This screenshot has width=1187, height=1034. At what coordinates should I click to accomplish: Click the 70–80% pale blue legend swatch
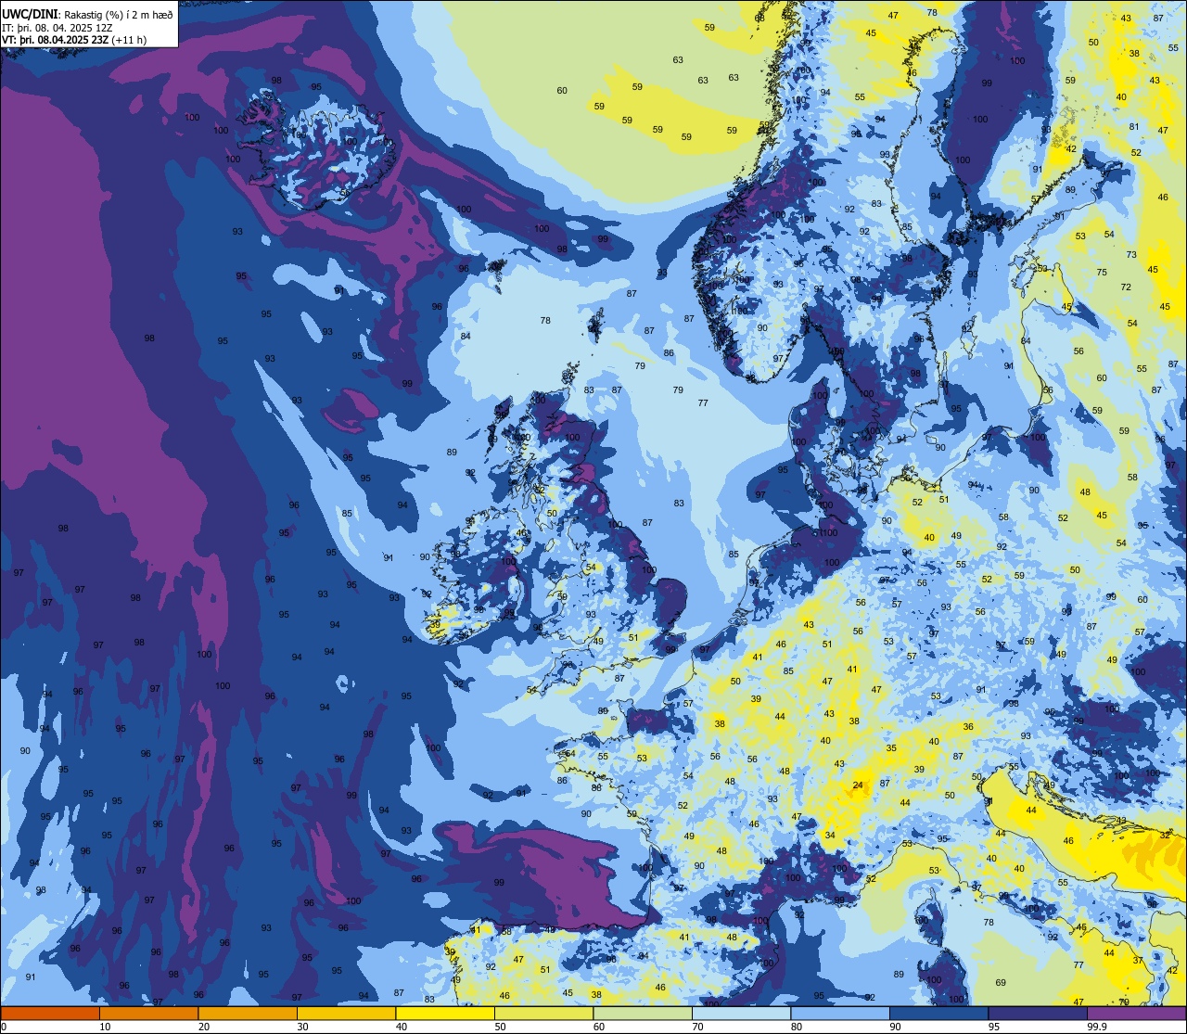741,1013
